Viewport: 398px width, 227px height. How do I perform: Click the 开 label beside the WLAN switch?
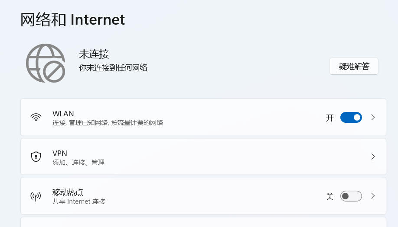click(330, 118)
